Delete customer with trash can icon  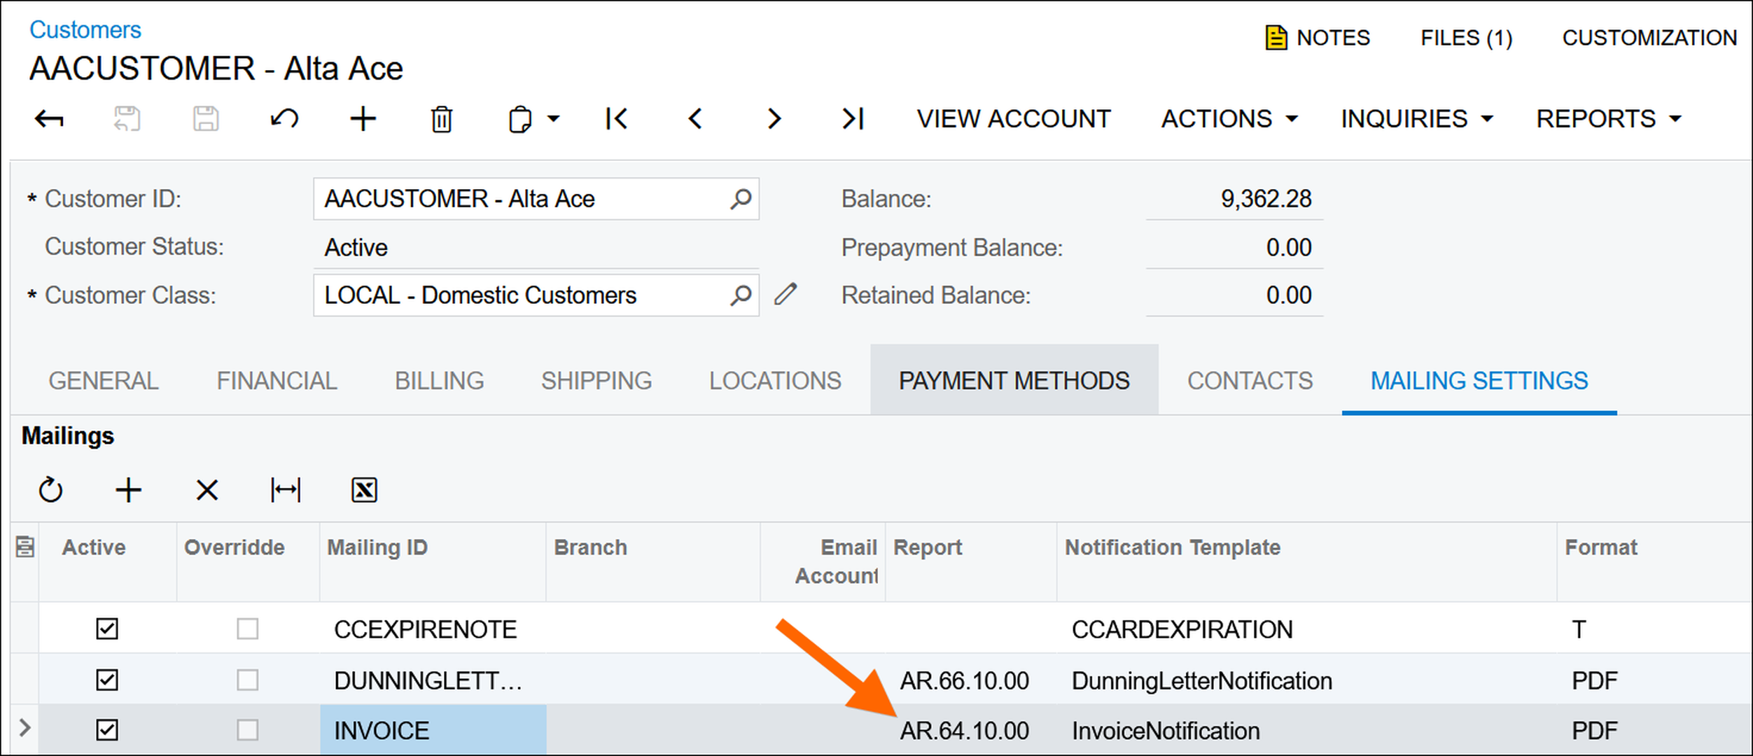(x=441, y=119)
